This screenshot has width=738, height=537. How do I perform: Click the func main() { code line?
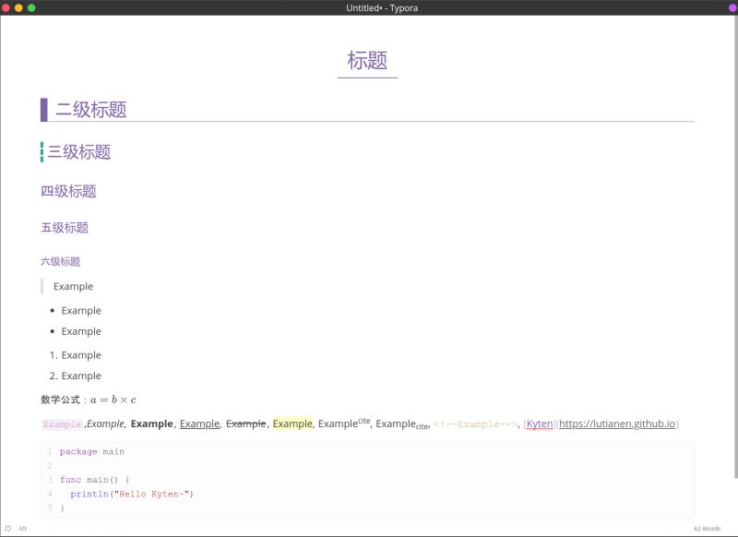pyautogui.click(x=95, y=480)
